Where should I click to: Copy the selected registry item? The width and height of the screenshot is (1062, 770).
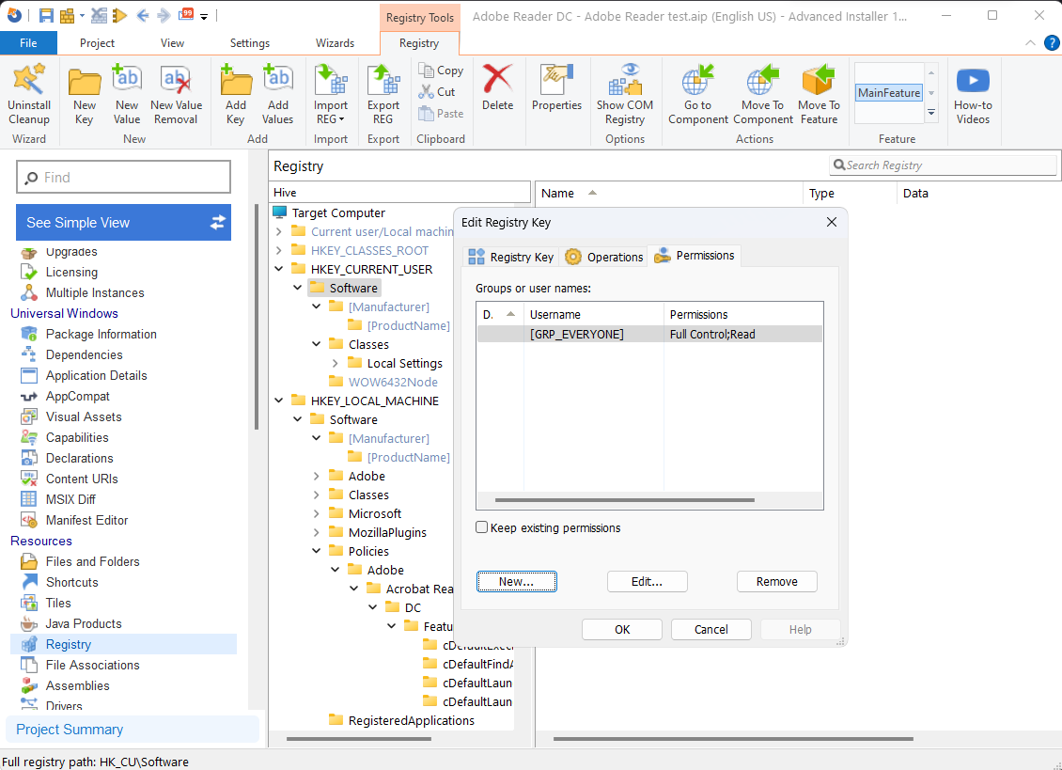[441, 70]
